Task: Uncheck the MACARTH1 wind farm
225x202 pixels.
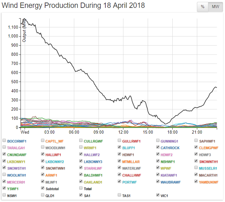Action: click(196, 175)
